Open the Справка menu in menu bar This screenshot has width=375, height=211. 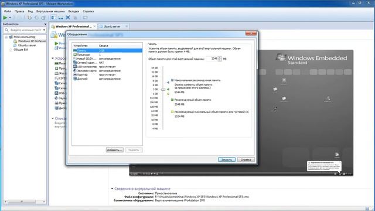88,11
